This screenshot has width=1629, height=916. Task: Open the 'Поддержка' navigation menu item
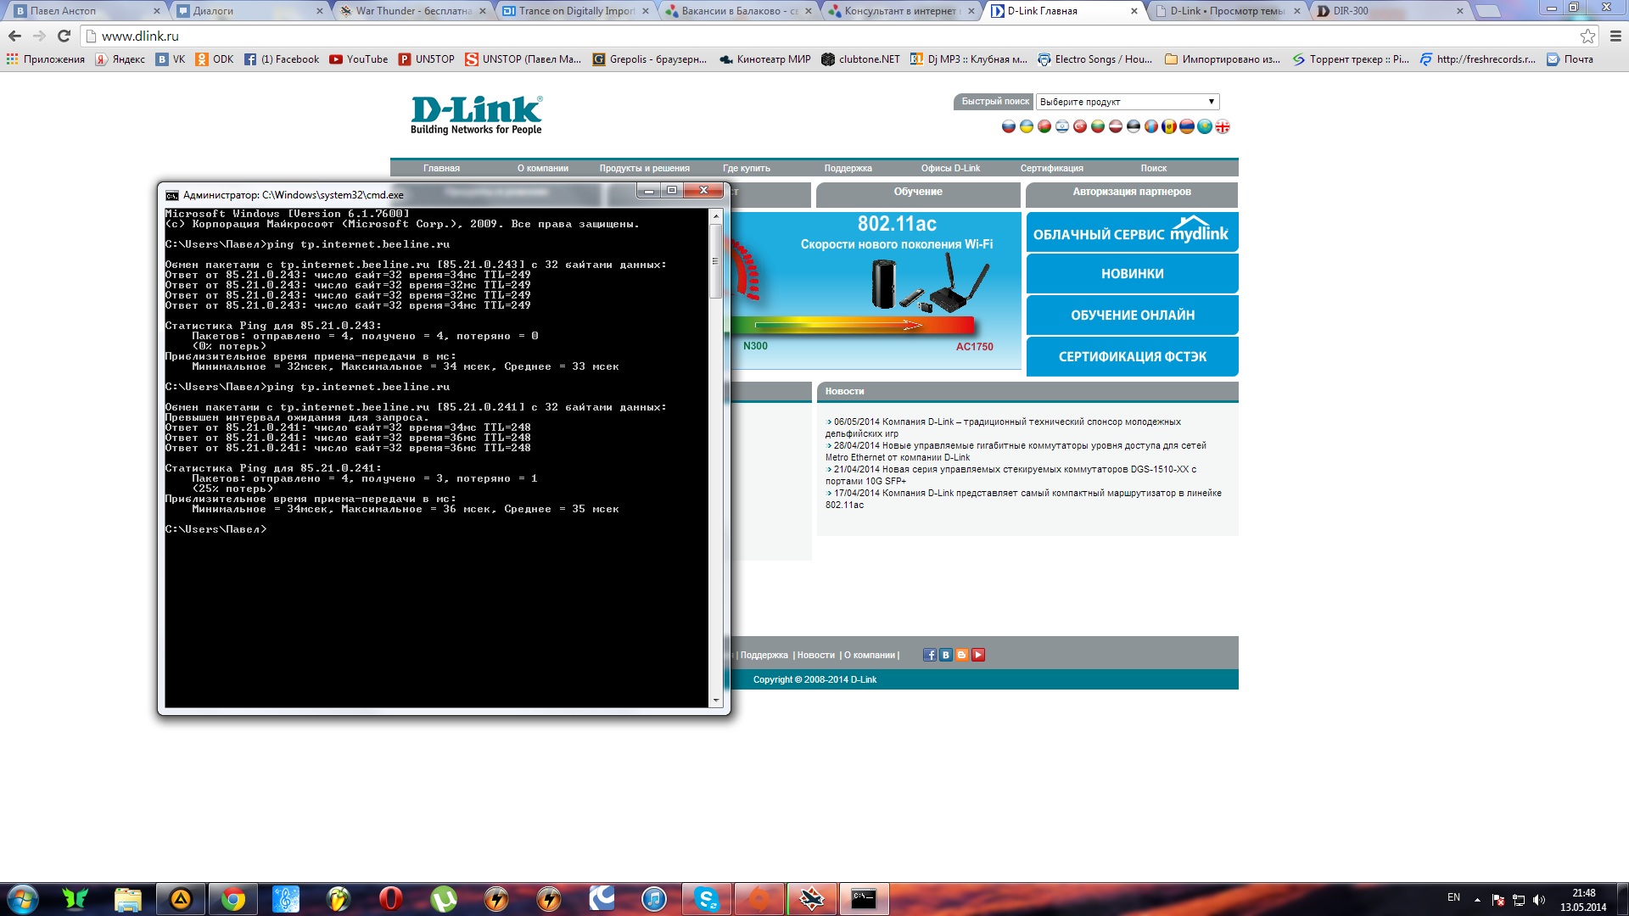pyautogui.click(x=848, y=168)
